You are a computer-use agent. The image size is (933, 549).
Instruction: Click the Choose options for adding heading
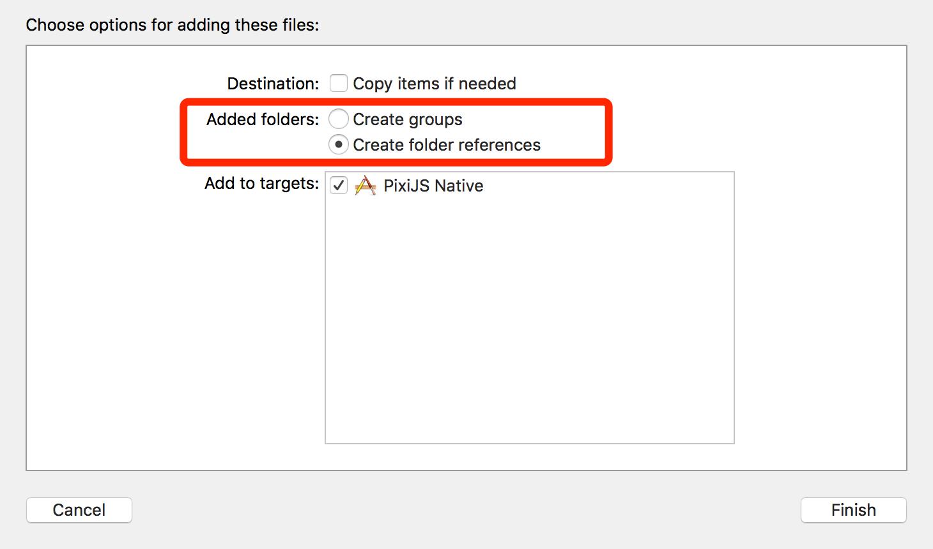173,25
